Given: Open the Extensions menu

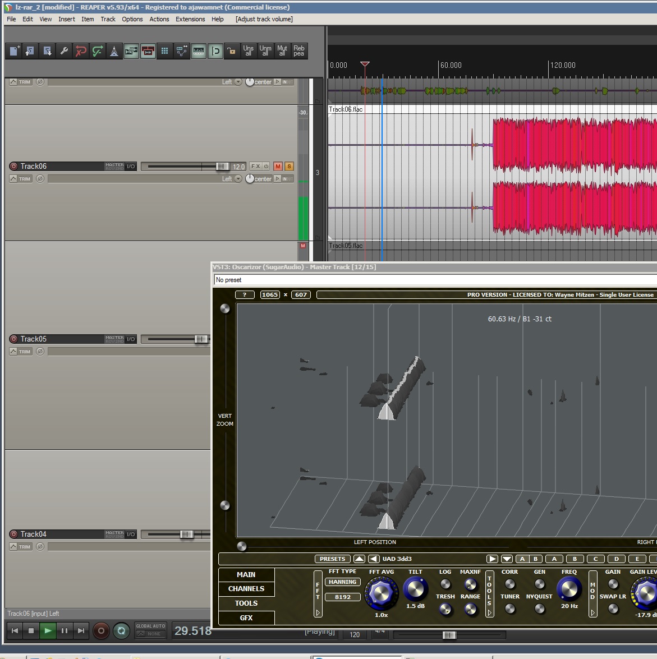Looking at the screenshot, I should click(x=190, y=19).
